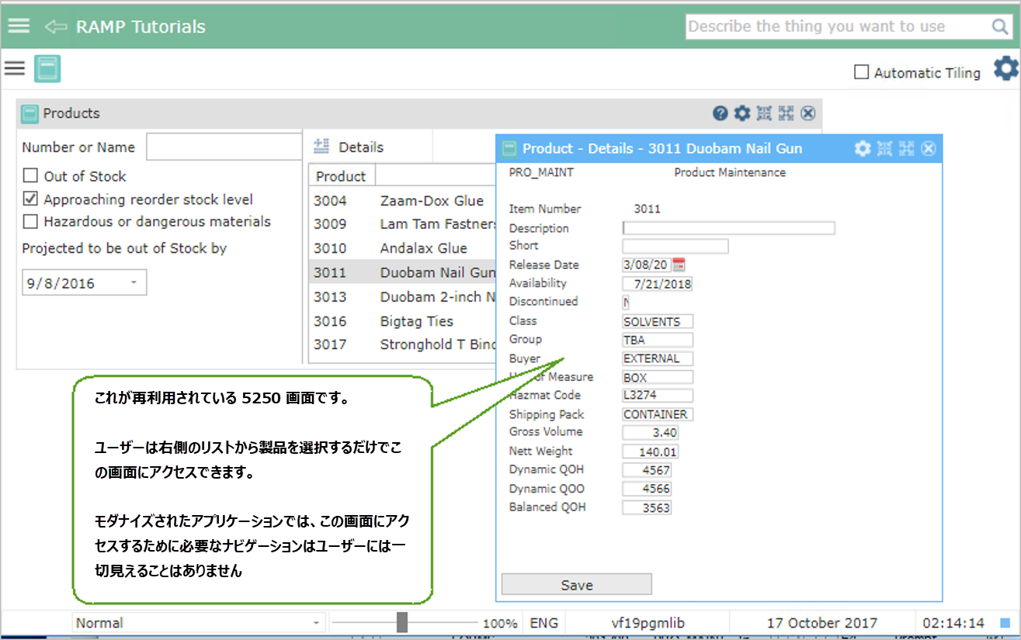Click the blue status indicator in status bar
The image size is (1021, 640).
coord(1005,623)
